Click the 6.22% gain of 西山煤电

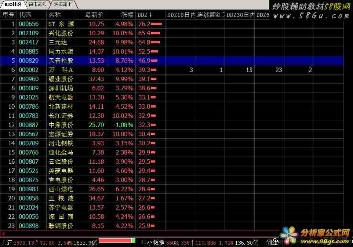[124, 189]
